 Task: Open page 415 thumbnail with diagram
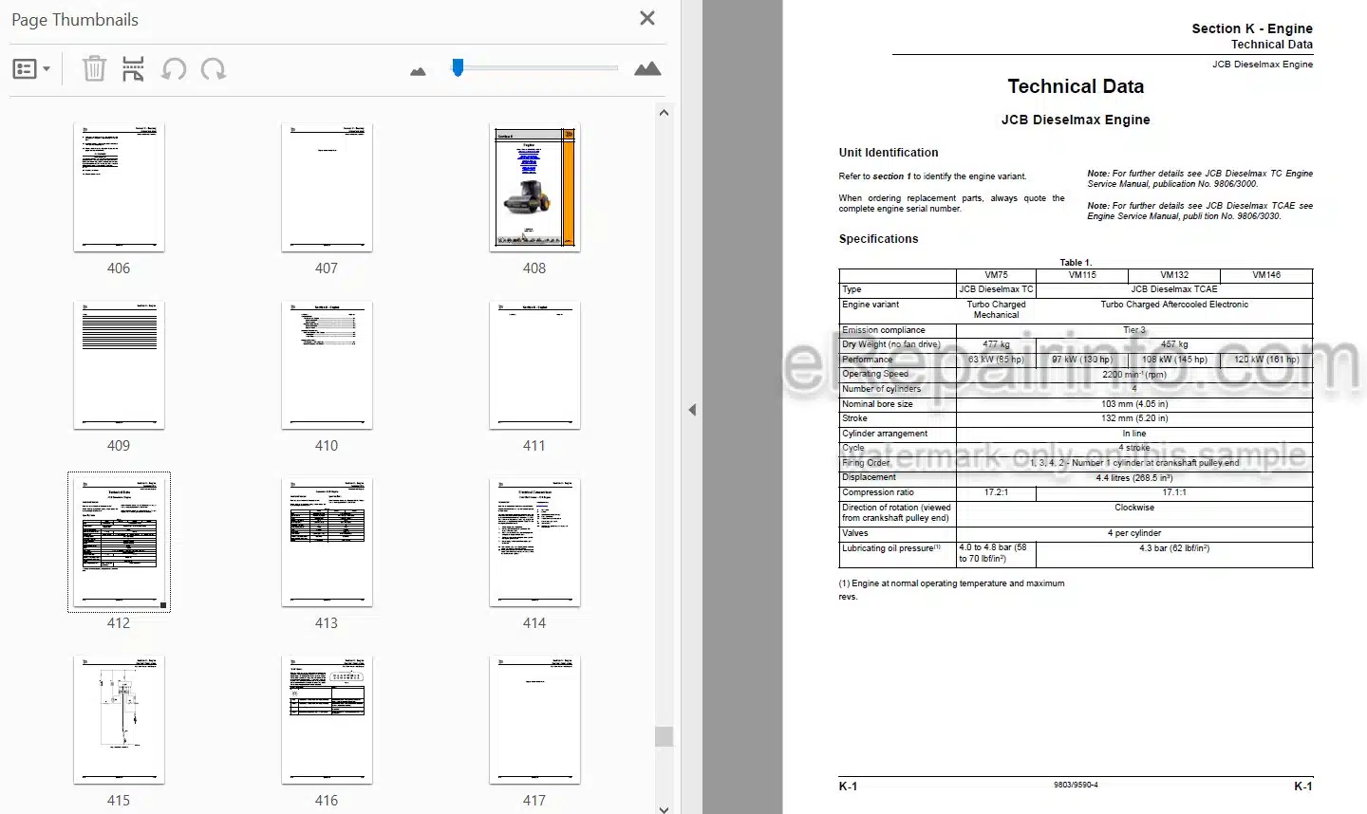pyautogui.click(x=119, y=720)
